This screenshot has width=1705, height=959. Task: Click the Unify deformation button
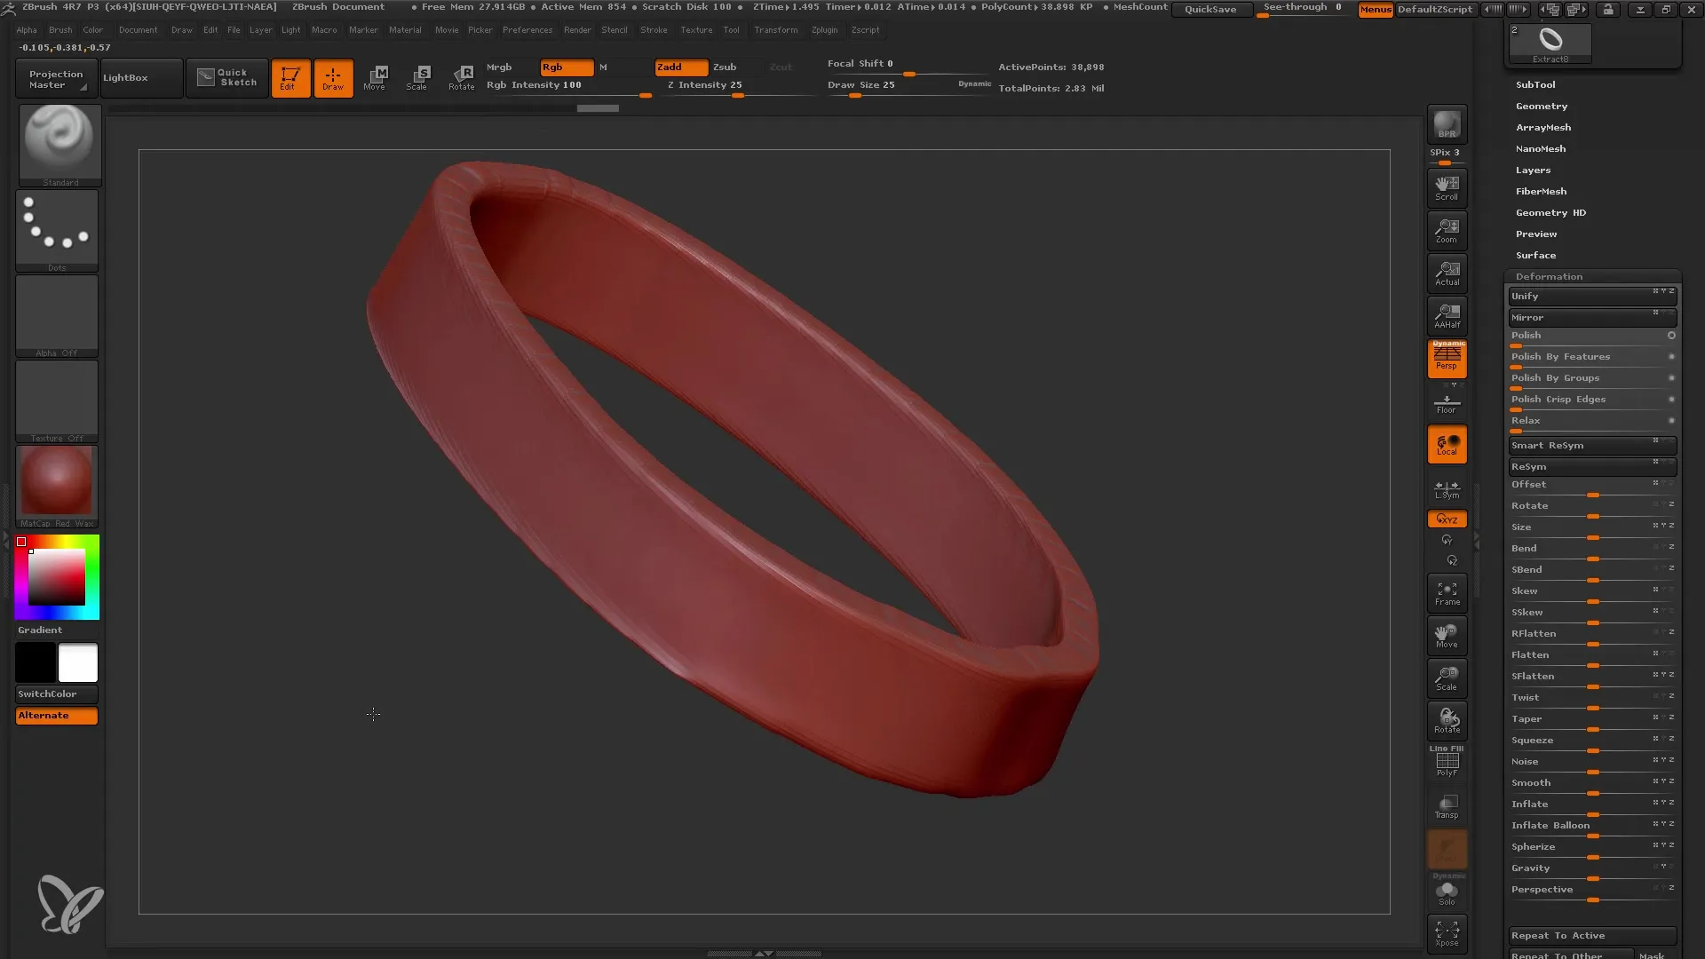1581,297
